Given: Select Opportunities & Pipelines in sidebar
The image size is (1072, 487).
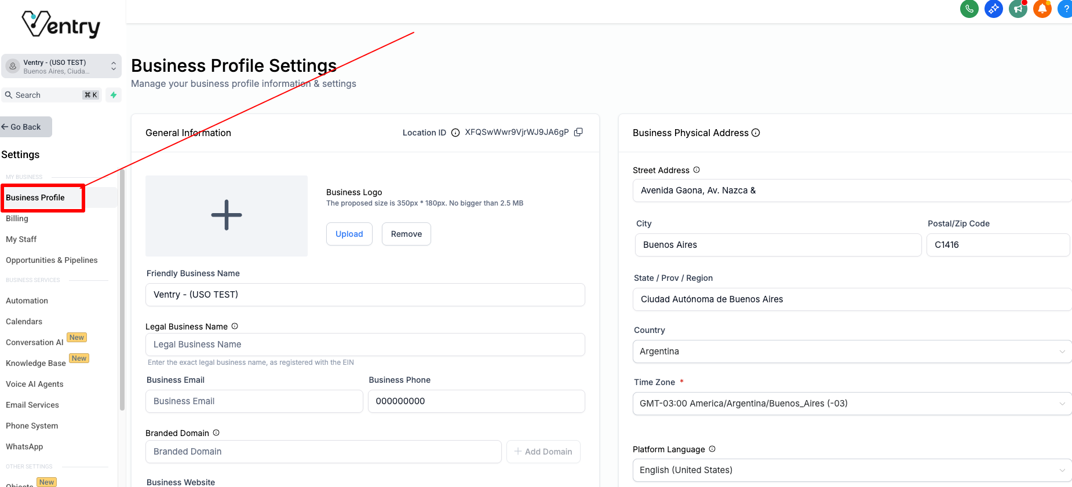Looking at the screenshot, I should tap(52, 260).
